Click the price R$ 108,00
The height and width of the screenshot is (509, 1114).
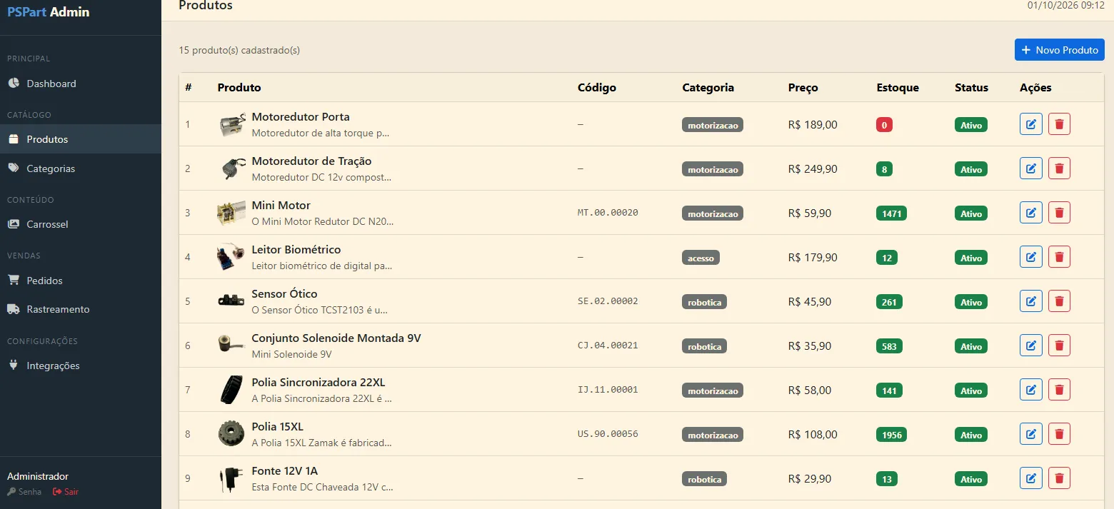(x=813, y=435)
